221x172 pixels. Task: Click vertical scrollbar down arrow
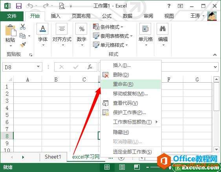(x=216, y=149)
